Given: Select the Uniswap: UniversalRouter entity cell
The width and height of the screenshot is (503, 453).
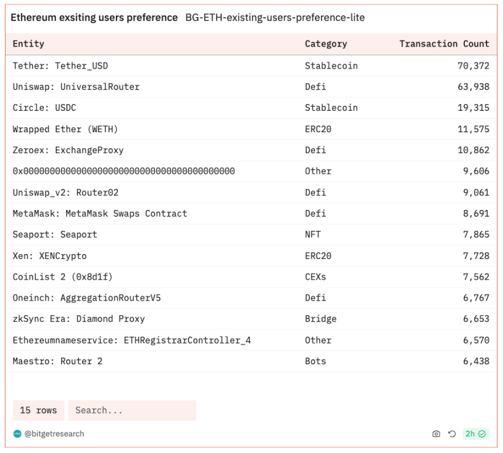Looking at the screenshot, I should [x=76, y=87].
